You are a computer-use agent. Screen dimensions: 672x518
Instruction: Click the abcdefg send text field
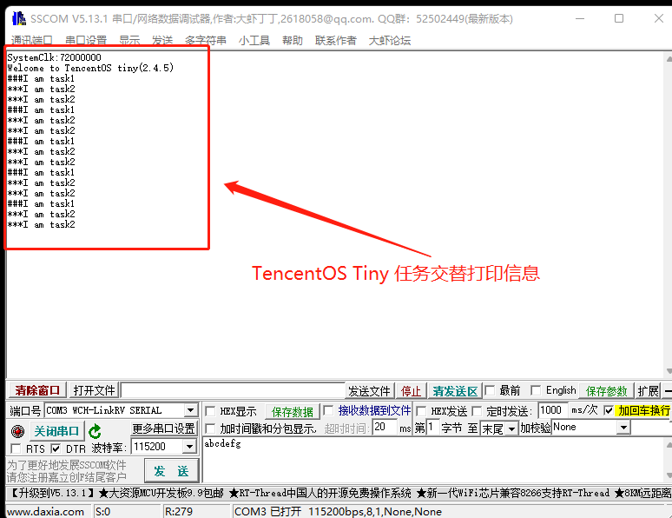[433, 460]
